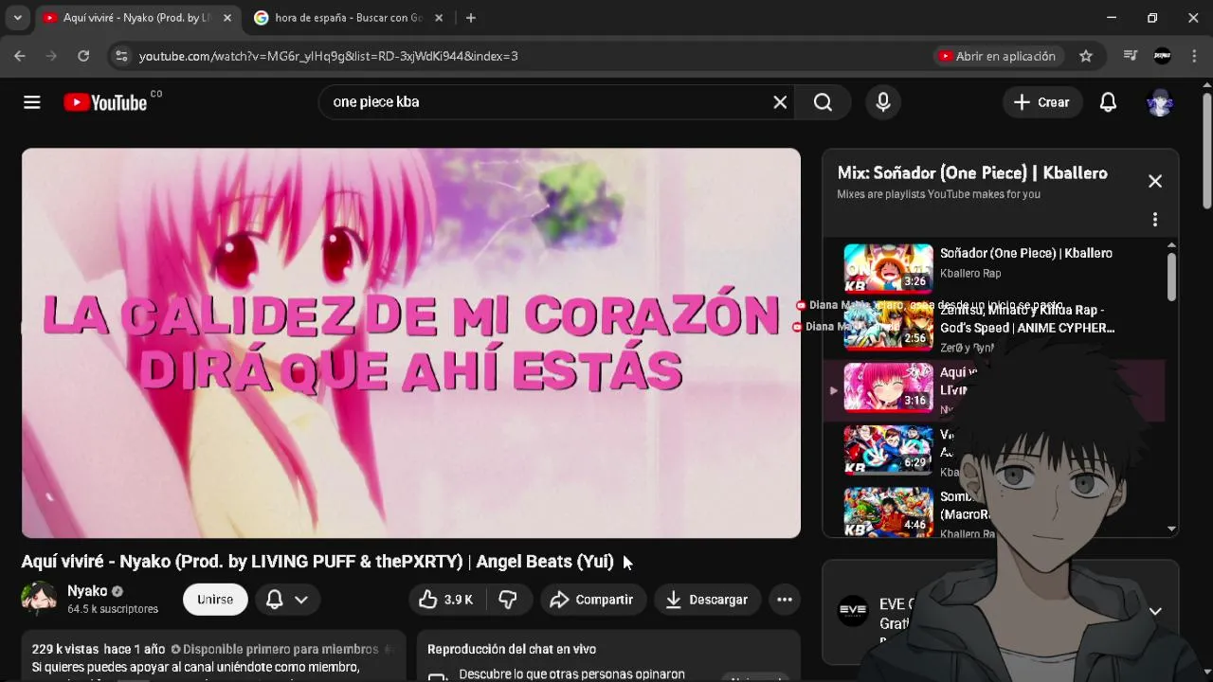
Task: Clear the search box with X icon
Action: (x=780, y=102)
